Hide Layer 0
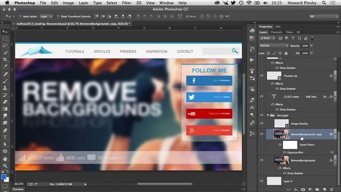Image resolution: width=341 pixels, height=192 pixels. pos(262,181)
